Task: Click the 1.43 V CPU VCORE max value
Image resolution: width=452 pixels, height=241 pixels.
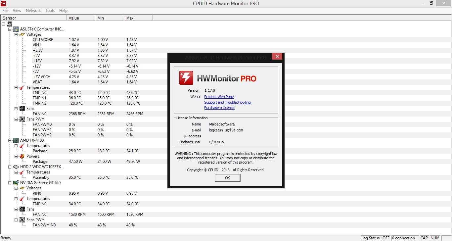Action: 131,40
